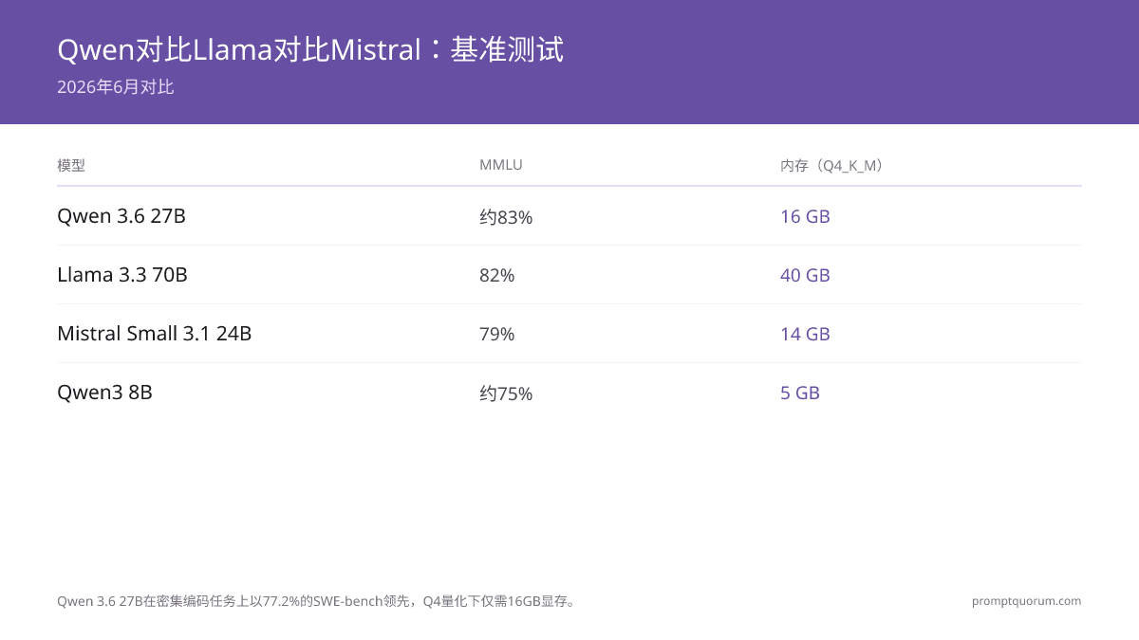Viewport: 1139px width, 640px height.
Task: Click the '约75%' MMLU value
Action: pyautogui.click(x=506, y=393)
